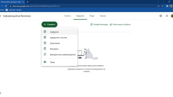Open Папка курсу на Диску link

tap(120, 25)
